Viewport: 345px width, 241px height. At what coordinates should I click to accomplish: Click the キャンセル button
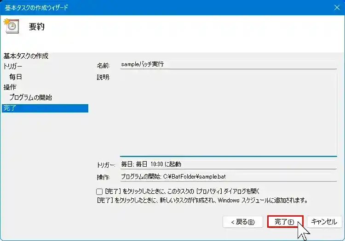tap(324, 222)
